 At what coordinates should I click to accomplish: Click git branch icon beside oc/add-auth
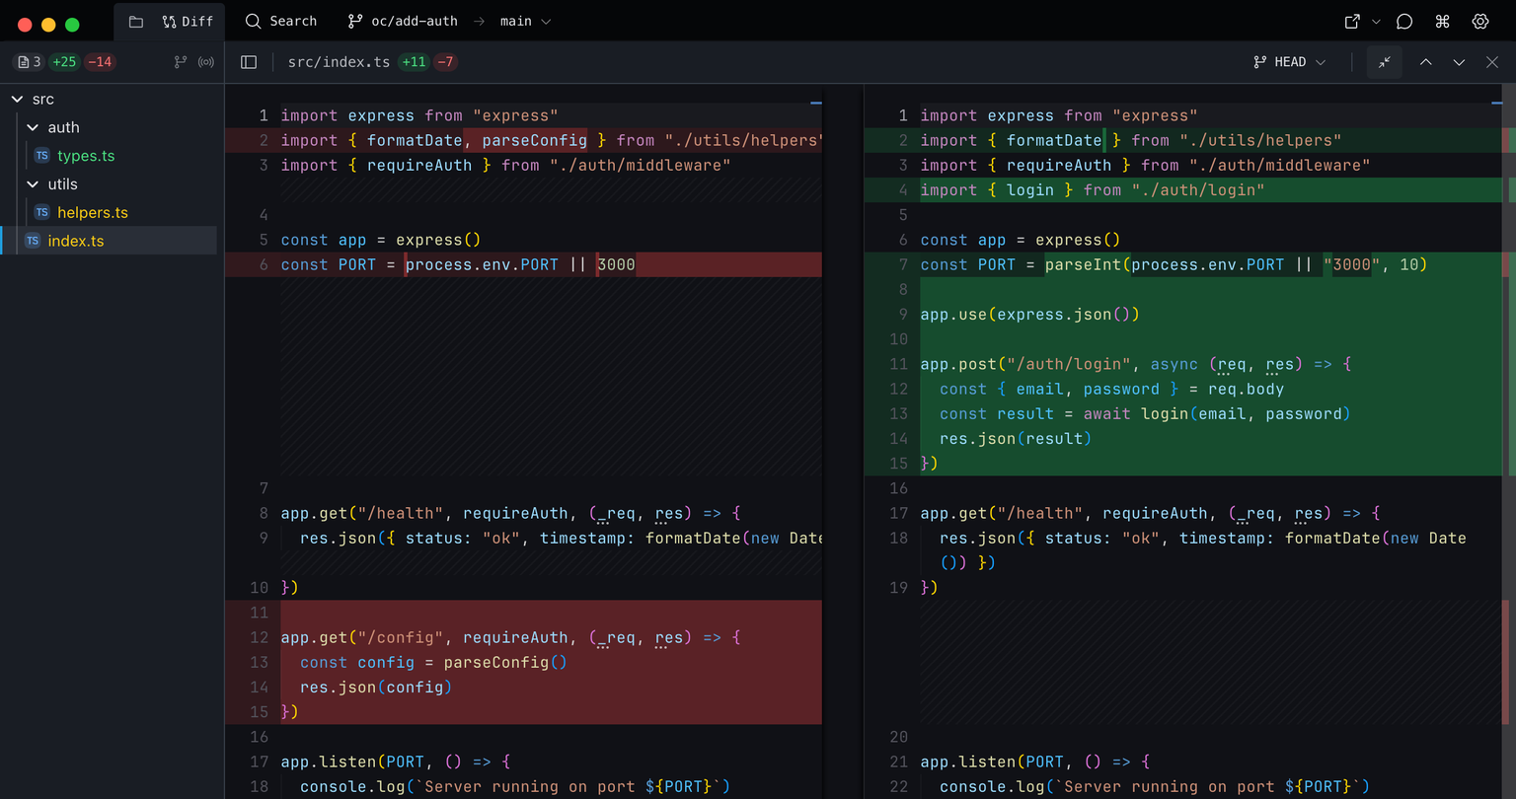click(x=355, y=21)
